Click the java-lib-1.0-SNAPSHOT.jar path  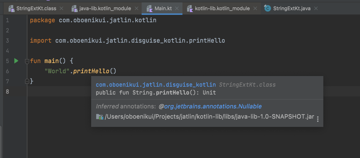pyautogui.click(x=209, y=117)
